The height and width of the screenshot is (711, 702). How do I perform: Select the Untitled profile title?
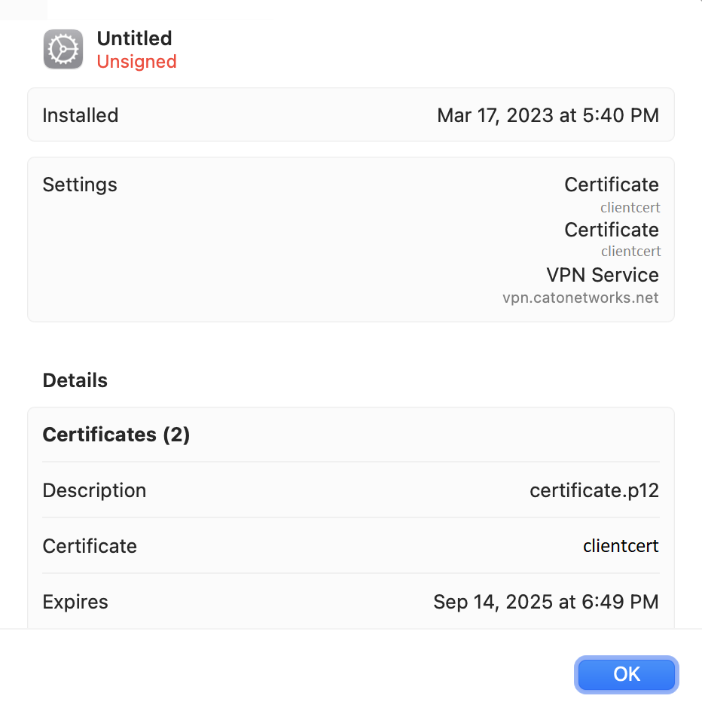pyautogui.click(x=134, y=38)
